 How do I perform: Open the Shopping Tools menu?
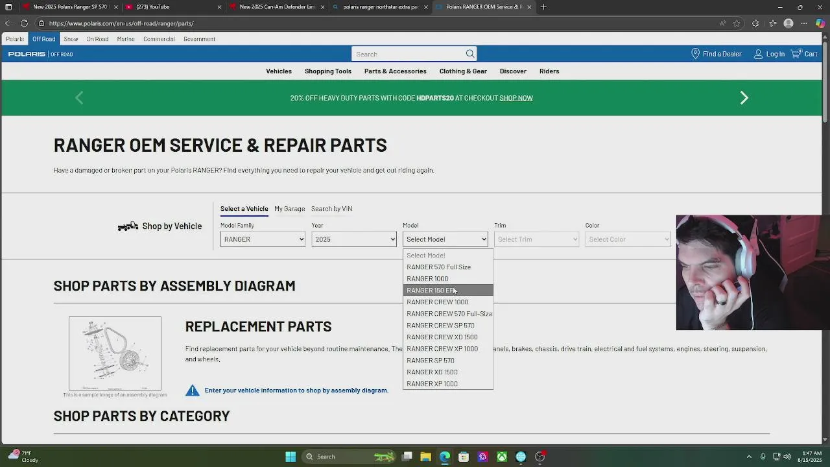coord(328,71)
